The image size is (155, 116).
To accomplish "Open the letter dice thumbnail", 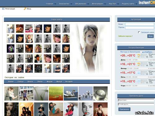I will 86,93.
